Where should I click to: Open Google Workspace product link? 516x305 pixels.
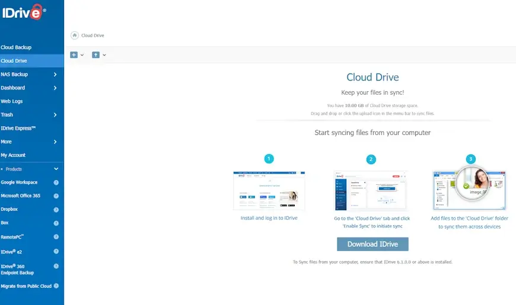pyautogui.click(x=19, y=182)
